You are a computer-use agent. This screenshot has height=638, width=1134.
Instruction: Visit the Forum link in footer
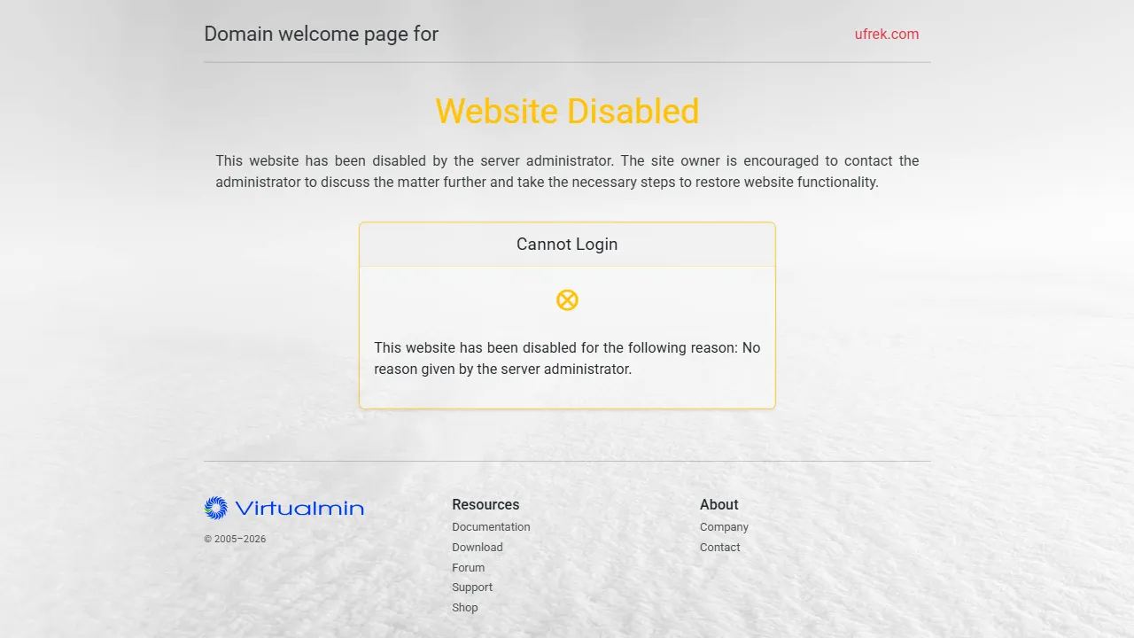click(x=468, y=568)
